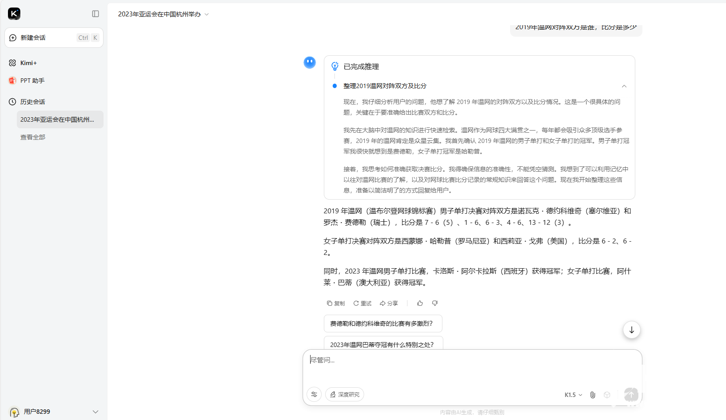Give the answer a thumbs up
The width and height of the screenshot is (726, 420).
tap(420, 303)
